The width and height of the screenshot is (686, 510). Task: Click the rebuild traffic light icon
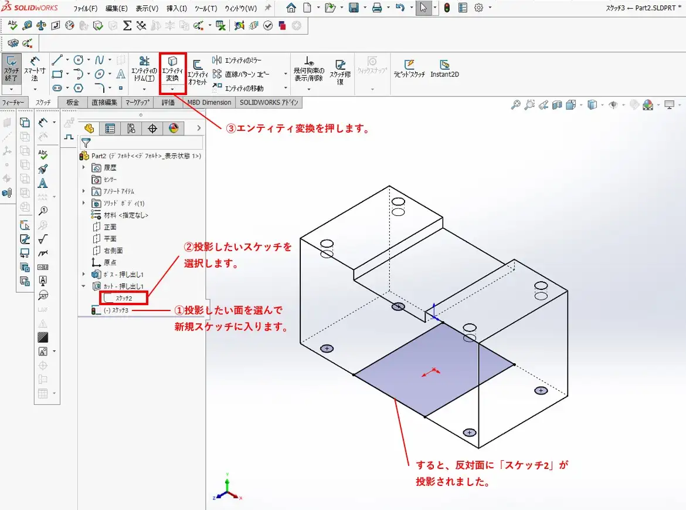point(447,8)
